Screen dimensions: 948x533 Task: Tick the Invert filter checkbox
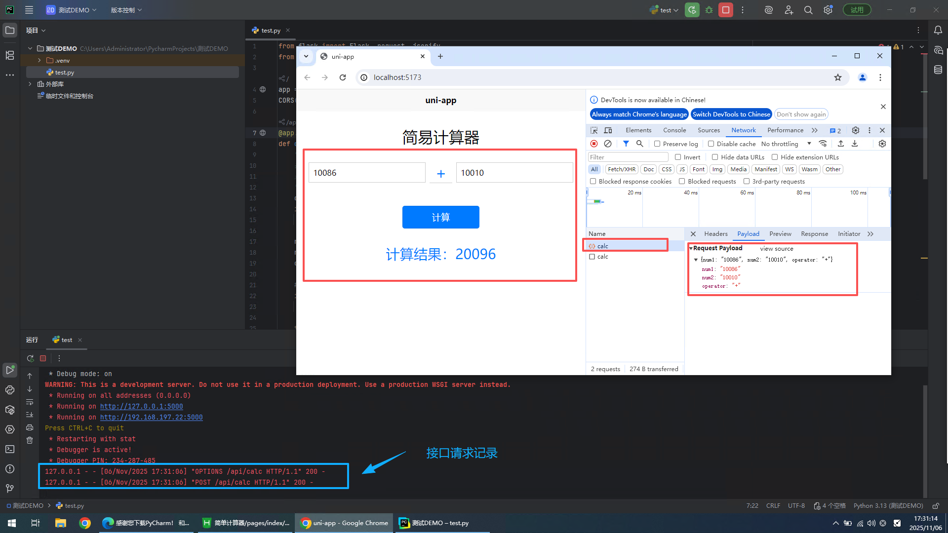[678, 157]
